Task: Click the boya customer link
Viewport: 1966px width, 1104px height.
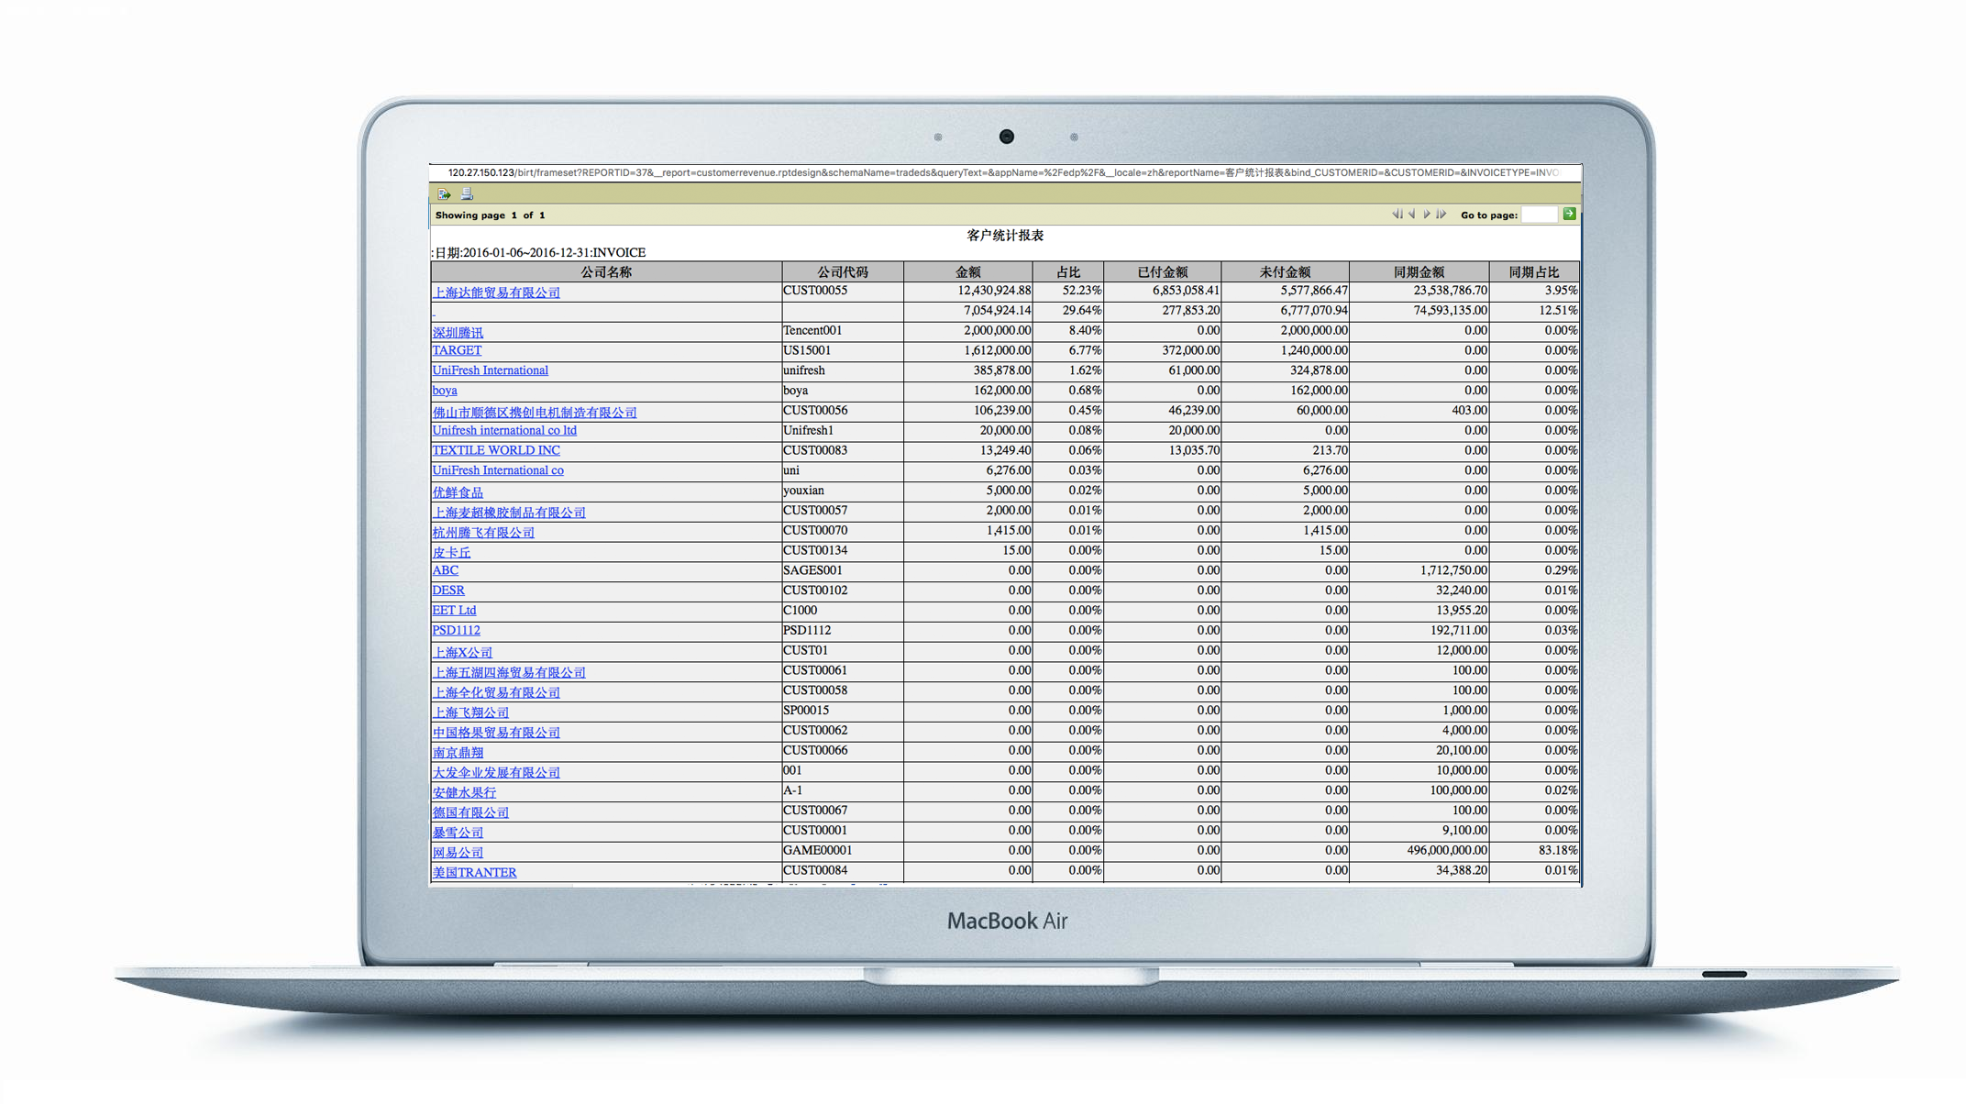Action: coord(445,391)
